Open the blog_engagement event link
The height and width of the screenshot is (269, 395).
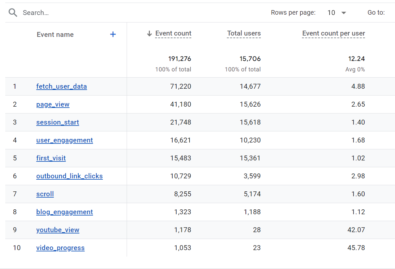point(64,212)
